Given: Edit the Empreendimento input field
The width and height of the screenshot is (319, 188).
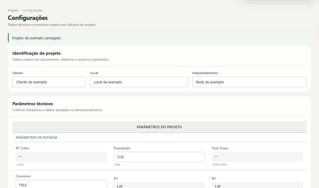Looking at the screenshot, I should 249,82.
